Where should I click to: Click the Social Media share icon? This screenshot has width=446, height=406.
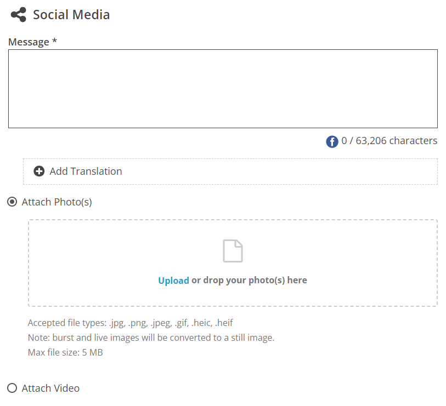point(19,14)
